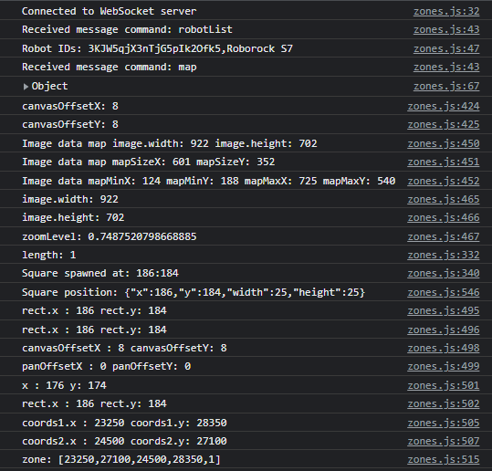Open source link zones.js:498
This screenshot has width=492, height=471.
point(444,348)
